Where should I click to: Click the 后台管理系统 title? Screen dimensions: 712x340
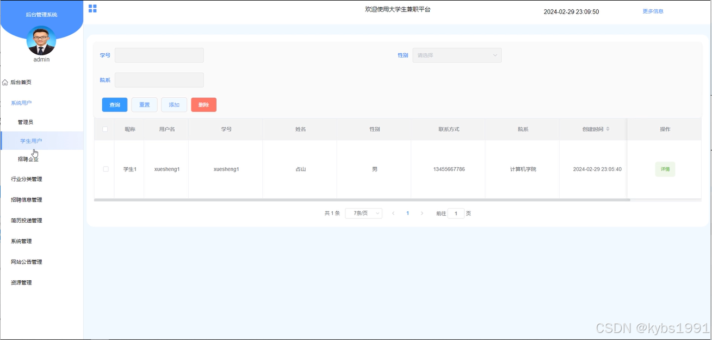[x=41, y=15]
